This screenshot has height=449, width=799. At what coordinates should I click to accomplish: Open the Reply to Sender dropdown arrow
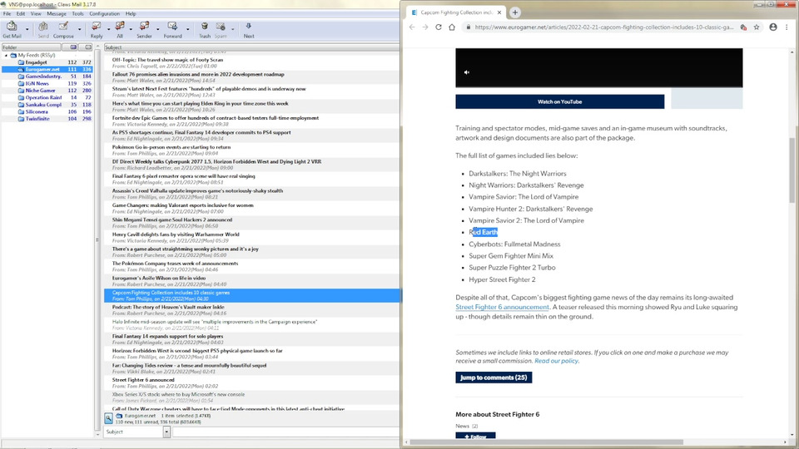[x=157, y=29]
